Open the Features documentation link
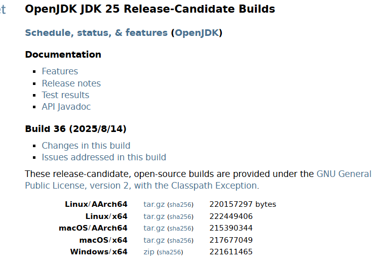Viewport: 388px width, 268px height. pos(60,71)
